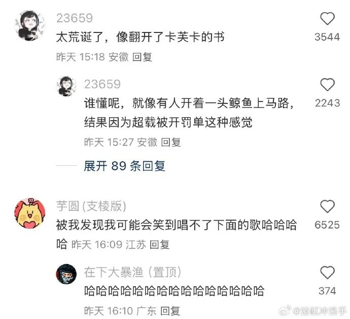Image resolution: width=350 pixels, height=319 pixels.
Task: Open the 芋圆 (支棱版) username profile
Action: click(91, 206)
